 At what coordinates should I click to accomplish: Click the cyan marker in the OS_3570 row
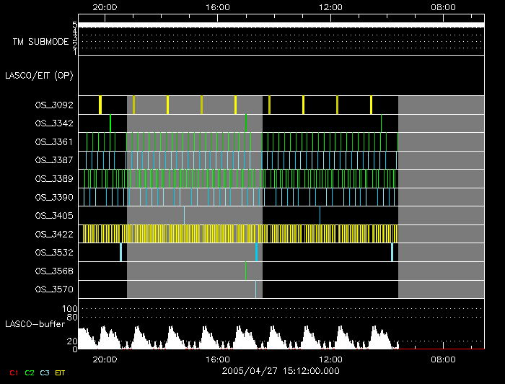point(255,289)
